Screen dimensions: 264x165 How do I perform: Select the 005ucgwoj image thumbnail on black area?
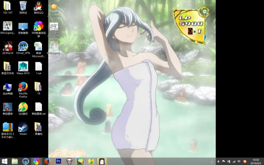[8, 26]
